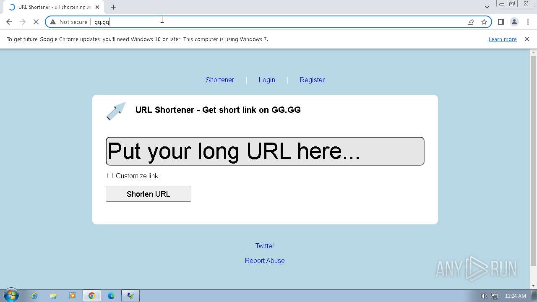Switch to Chrome in the taskbar

(x=91, y=296)
